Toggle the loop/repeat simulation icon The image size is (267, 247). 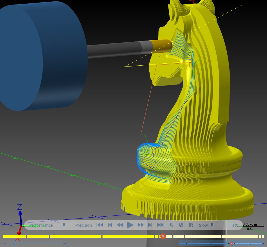[x=181, y=225]
